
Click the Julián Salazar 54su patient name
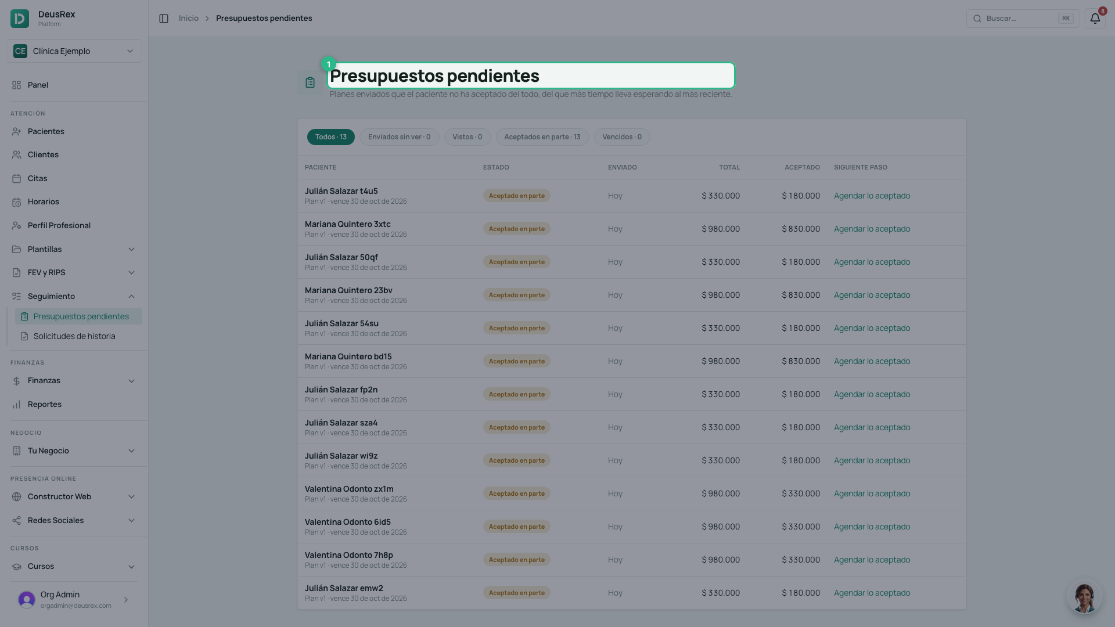[x=341, y=323]
